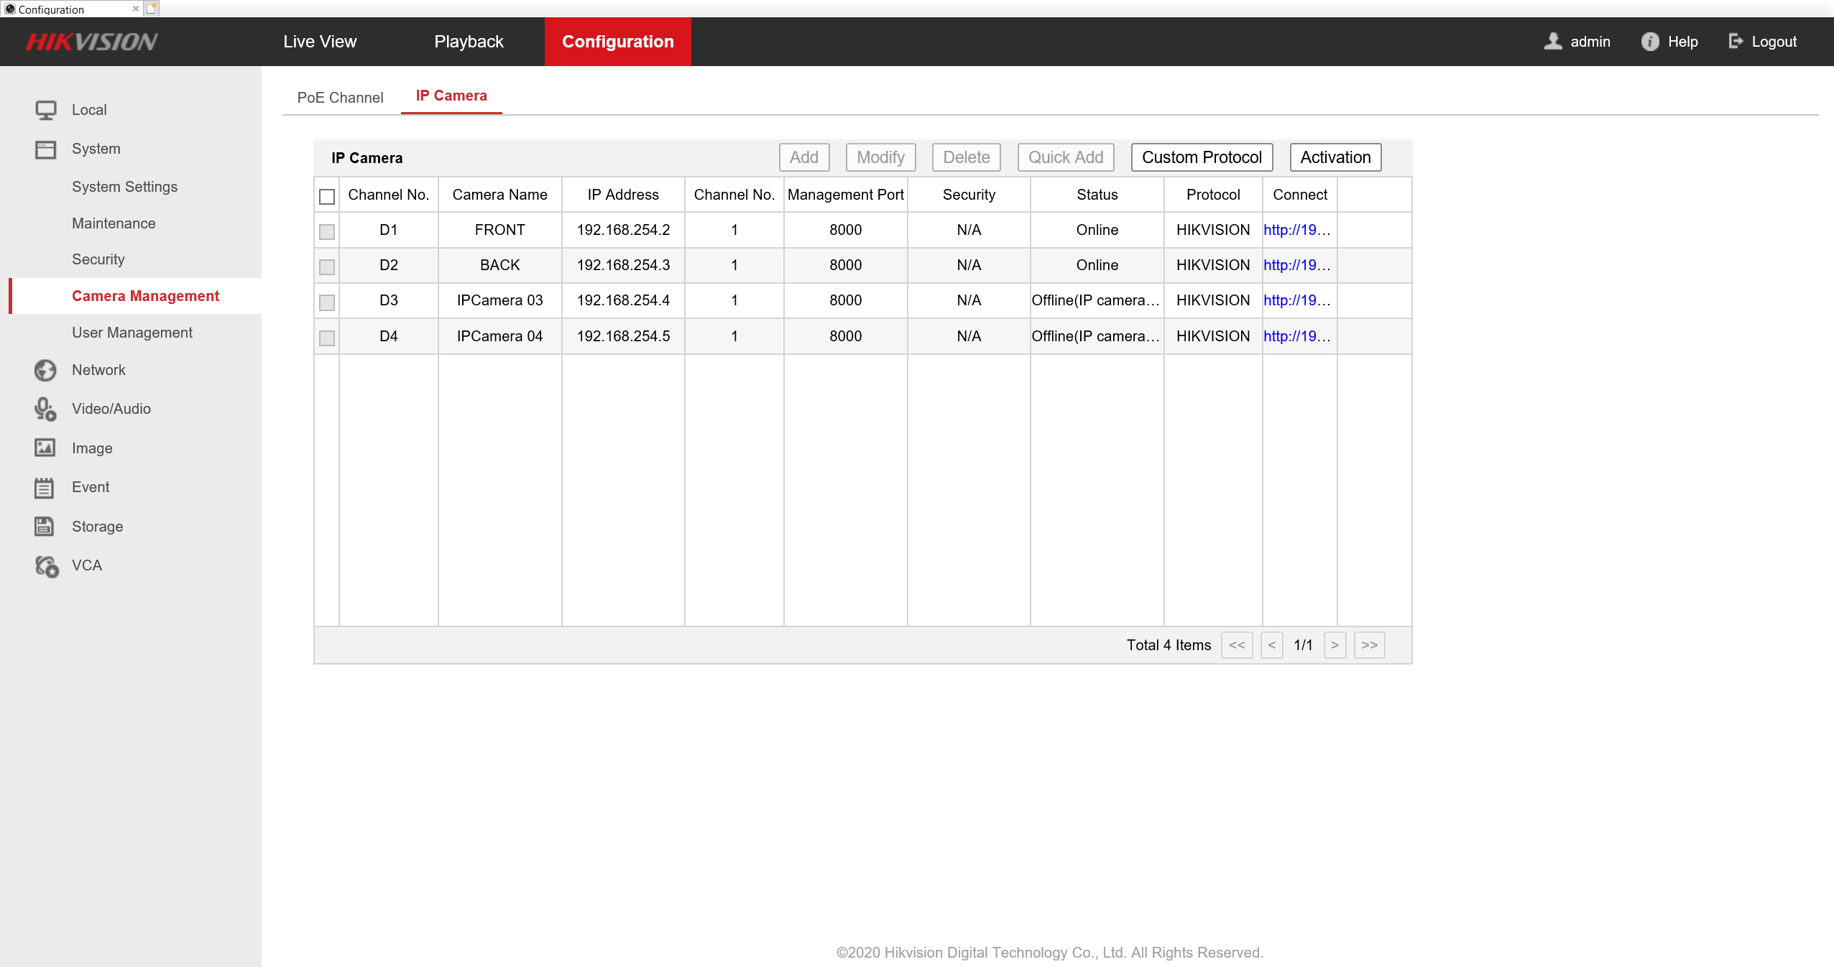This screenshot has width=1834, height=967.
Task: Click the VCA sidebar icon
Action: click(x=47, y=566)
